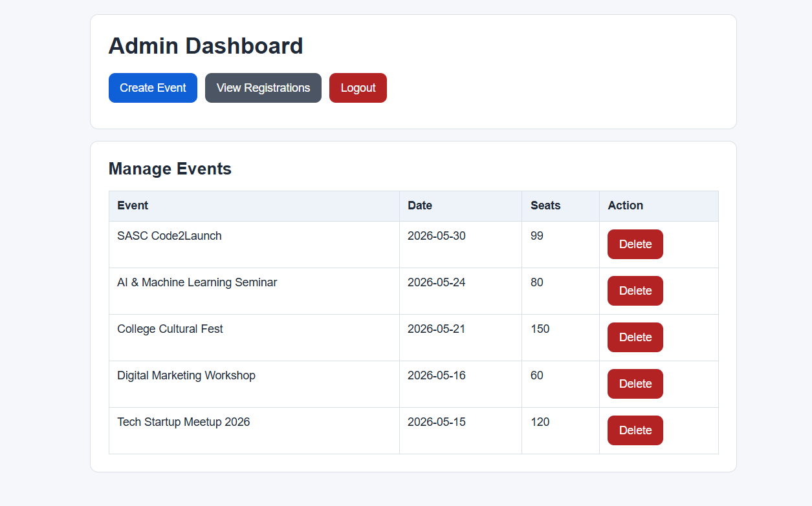Open View Registrations
The image size is (812, 506).
263,88
